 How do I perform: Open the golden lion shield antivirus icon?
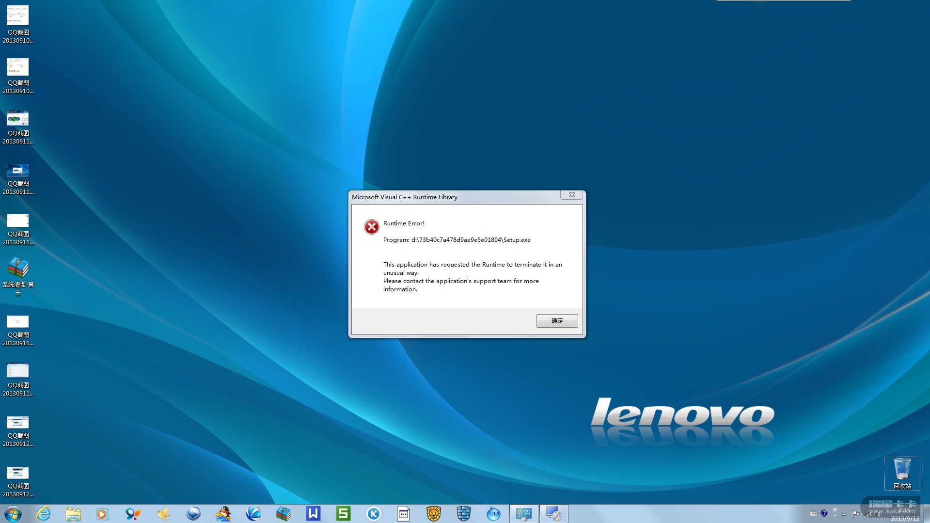[x=434, y=514]
